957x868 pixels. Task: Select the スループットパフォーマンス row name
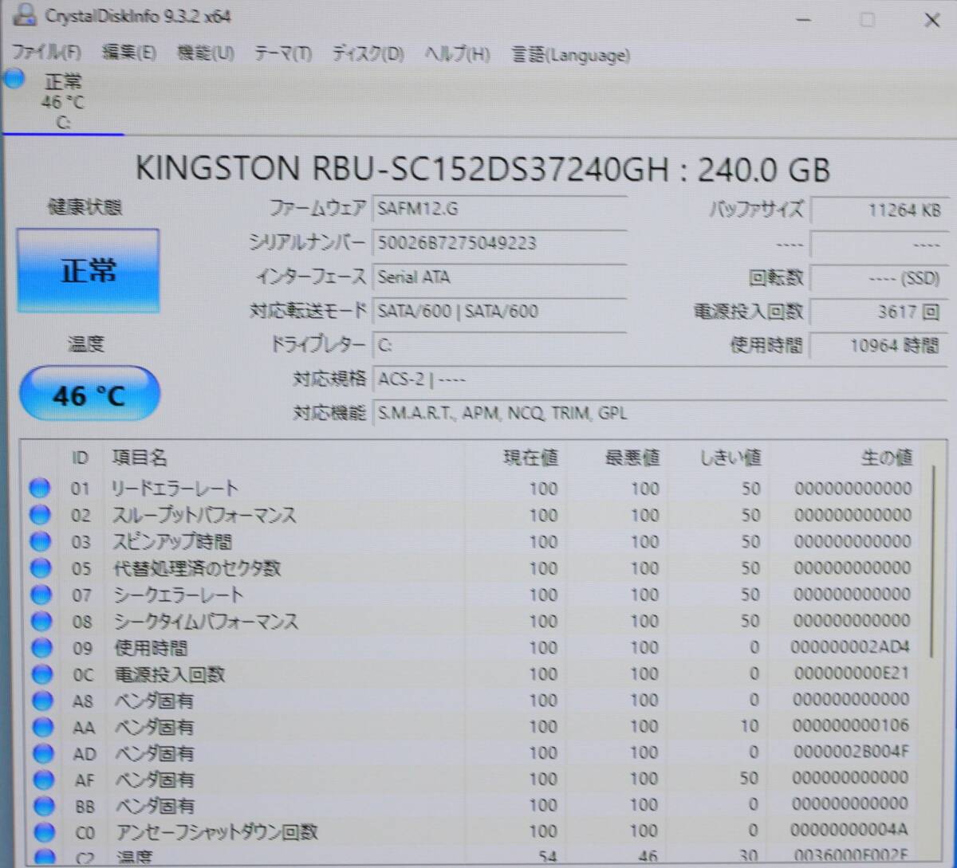[x=204, y=515]
